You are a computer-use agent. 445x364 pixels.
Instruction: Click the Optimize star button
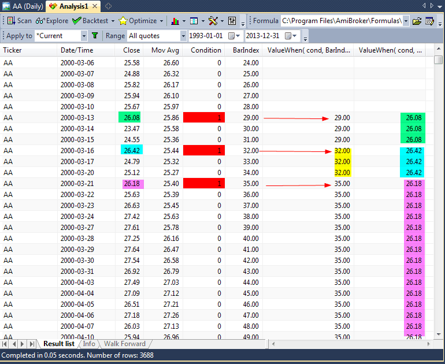click(138, 21)
